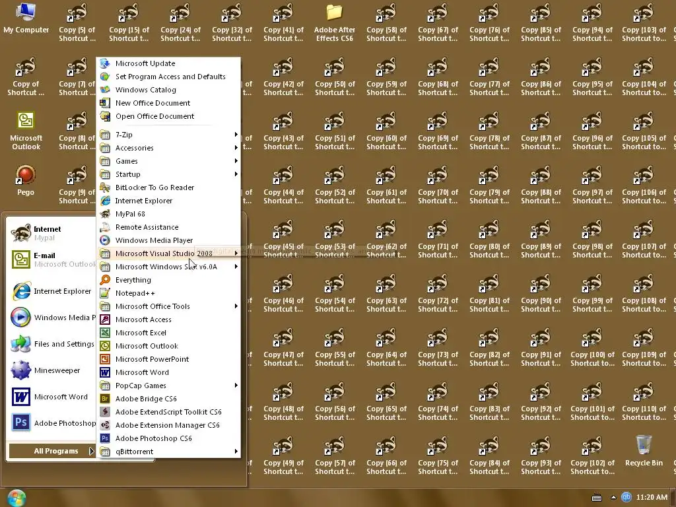Open Minesweeper from the start menu
676x507 pixels.
click(x=51, y=370)
